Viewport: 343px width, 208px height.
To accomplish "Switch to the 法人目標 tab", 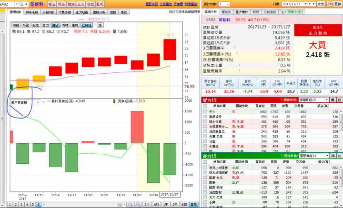I will point(292,12).
